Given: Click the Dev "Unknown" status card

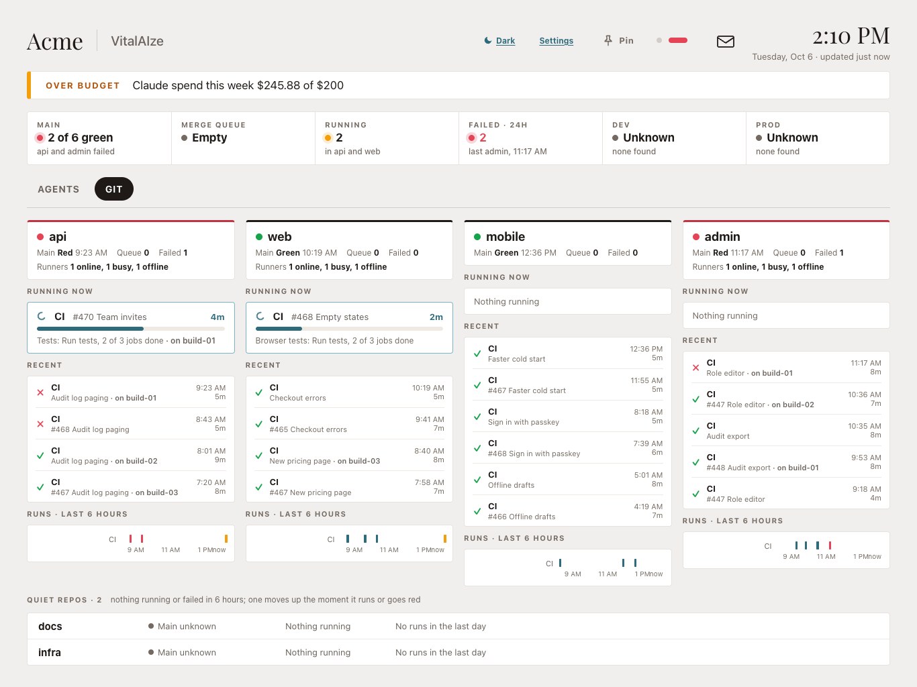Looking at the screenshot, I should point(674,138).
